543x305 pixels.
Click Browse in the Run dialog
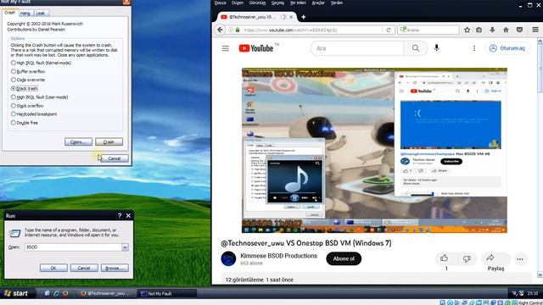click(115, 268)
